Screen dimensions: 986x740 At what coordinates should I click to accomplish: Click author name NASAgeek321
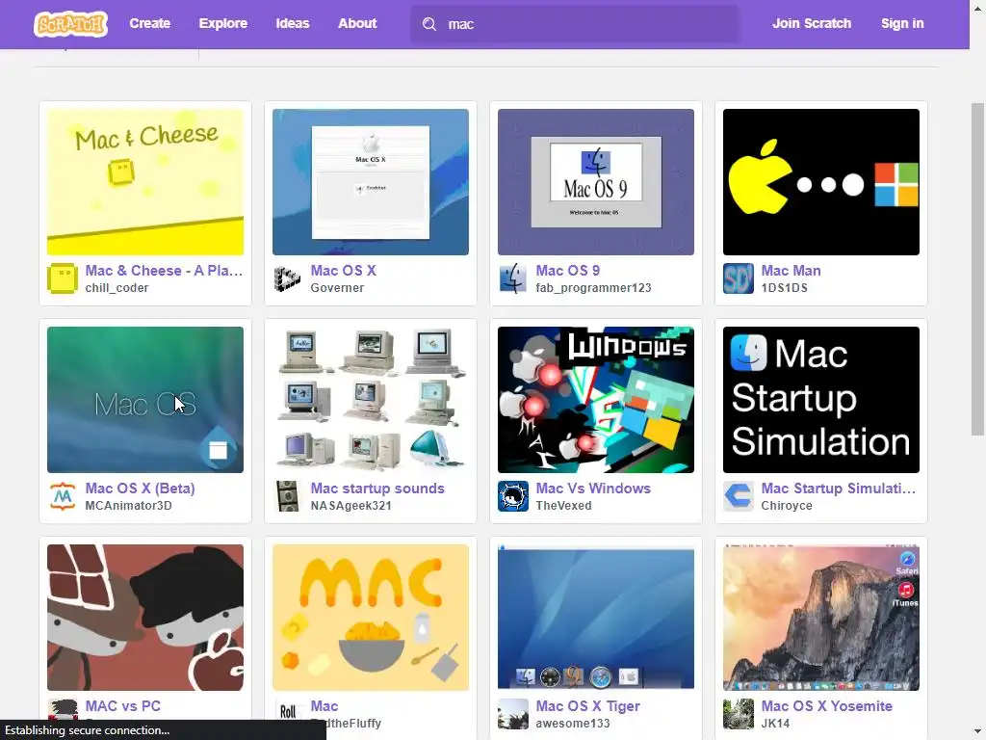[350, 506]
